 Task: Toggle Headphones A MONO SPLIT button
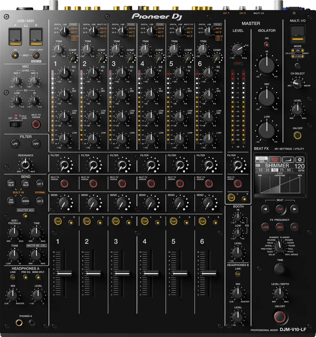[38, 278]
